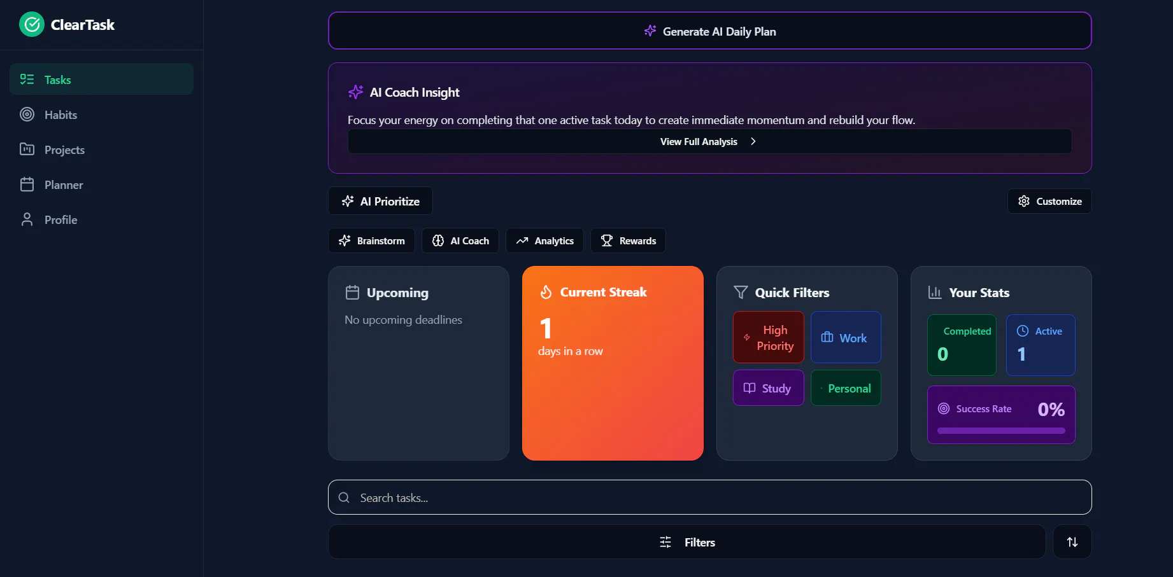This screenshot has height=577, width=1173.
Task: Open the Customize dashboard settings
Action: [1049, 201]
